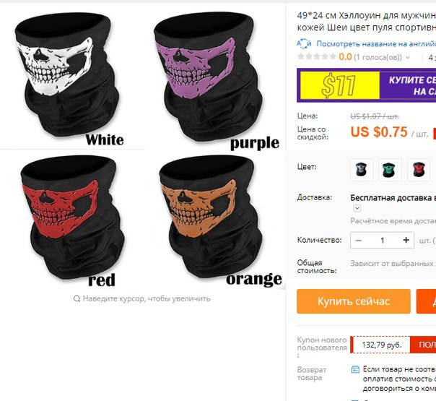Select the red skull mask color
The width and height of the screenshot is (436, 401).
[419, 170]
